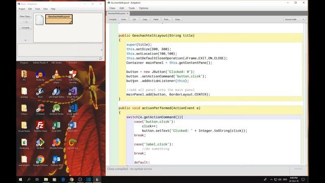This screenshot has width=325, height=183.
Task: Launch VLC media player desktop icon
Action: [x=56, y=76]
